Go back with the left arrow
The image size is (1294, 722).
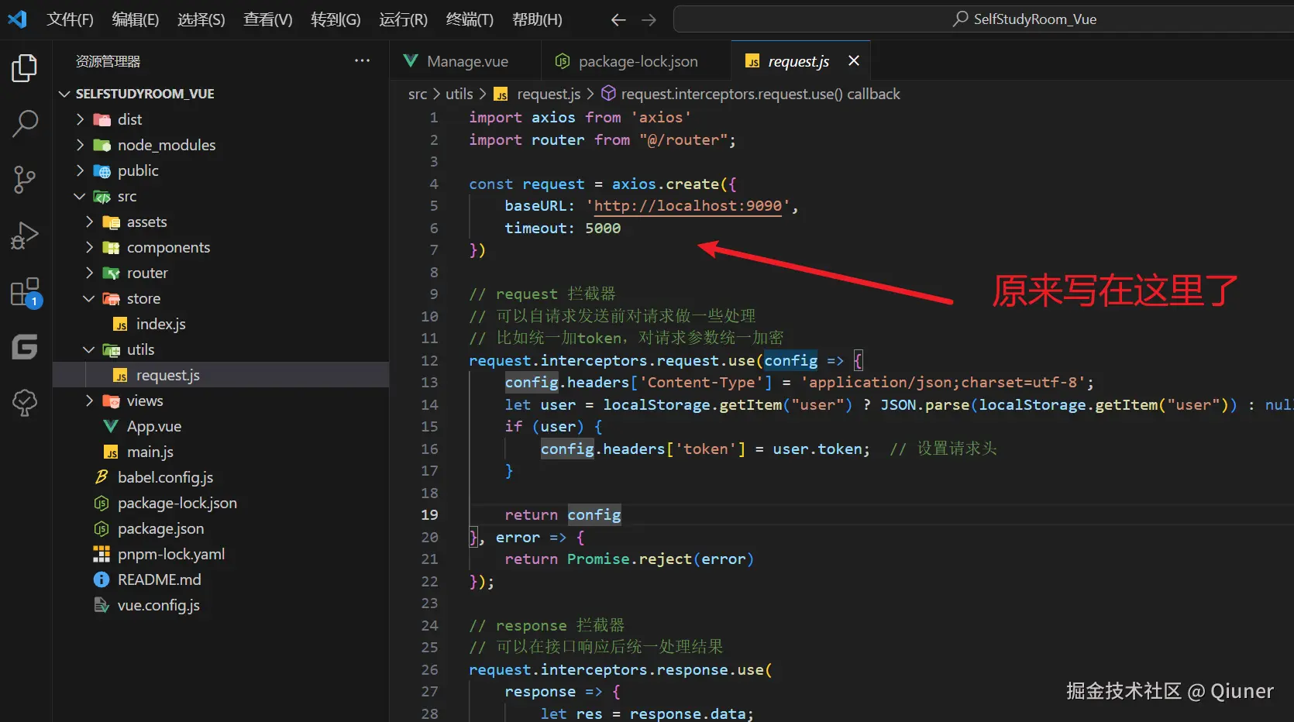pos(618,20)
